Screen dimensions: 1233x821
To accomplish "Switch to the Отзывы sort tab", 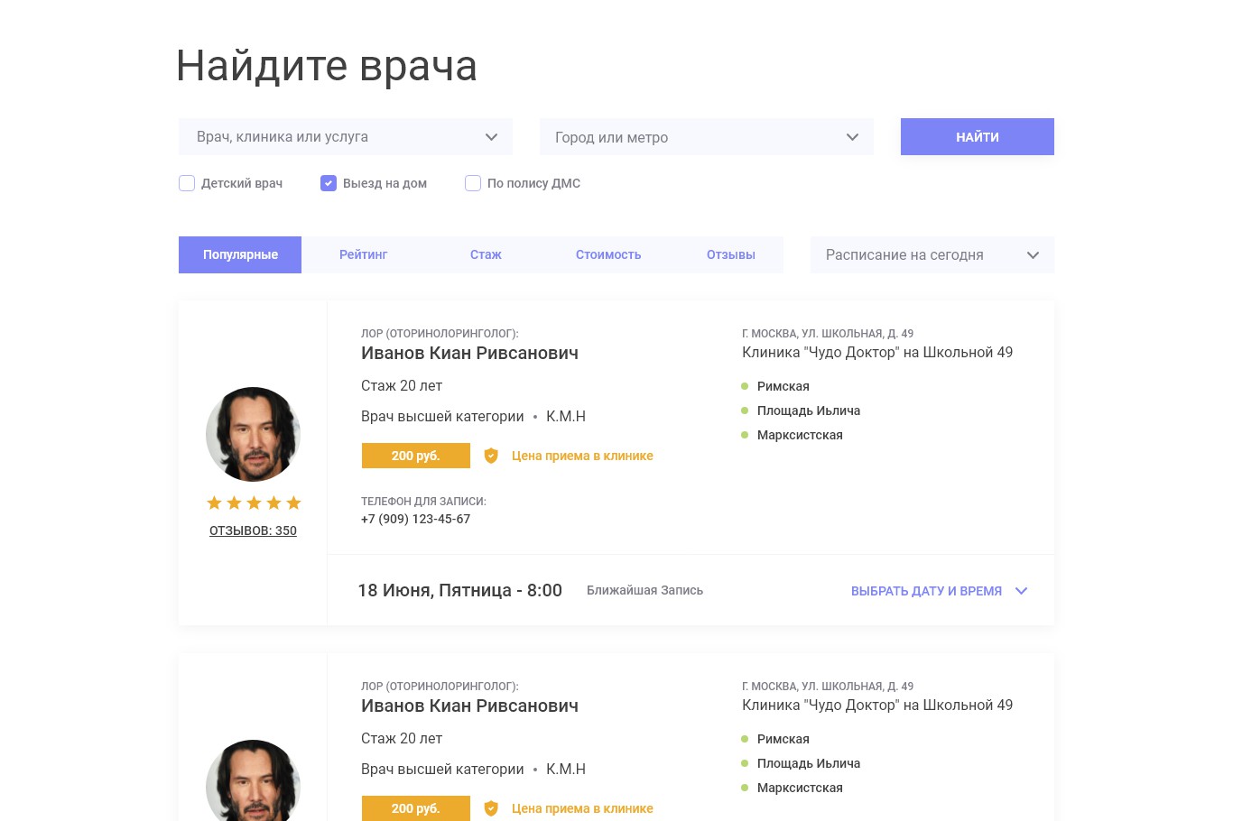I will (731, 255).
